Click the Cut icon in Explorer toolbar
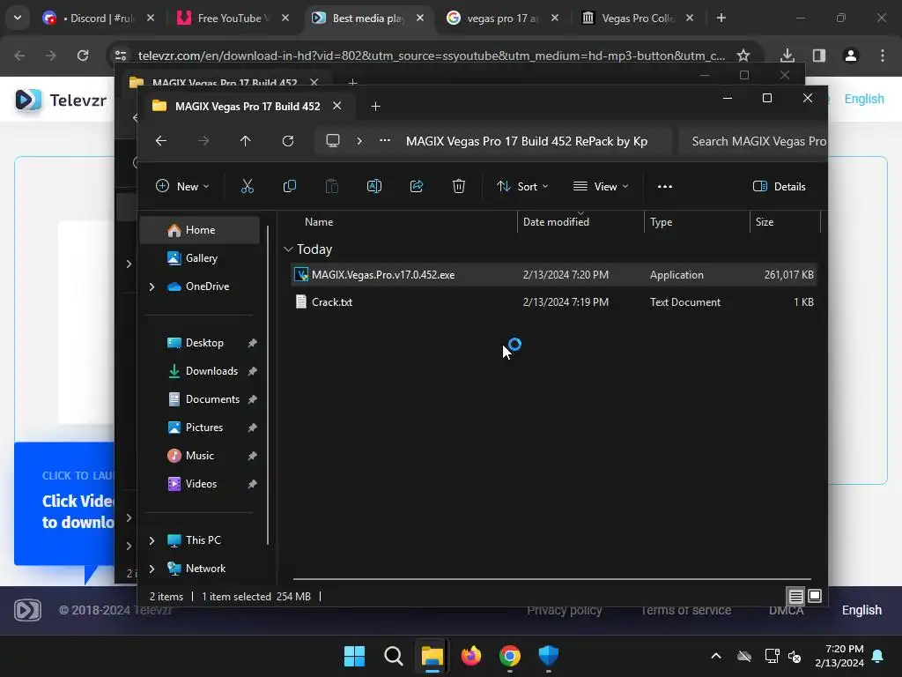Viewport: 902px width, 677px height. (x=247, y=186)
